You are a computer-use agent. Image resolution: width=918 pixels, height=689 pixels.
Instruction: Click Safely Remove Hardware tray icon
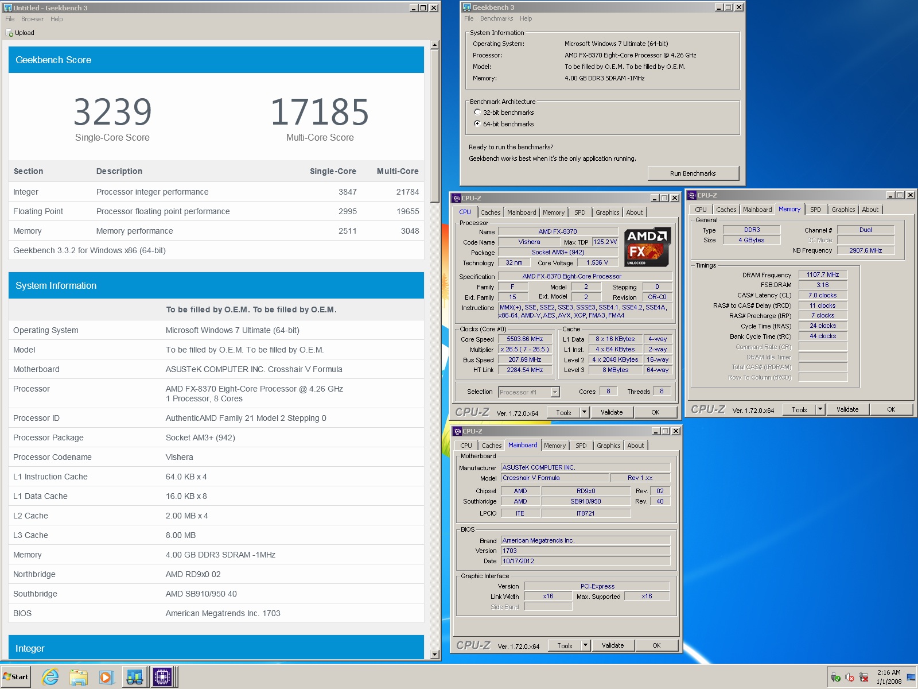click(x=835, y=678)
